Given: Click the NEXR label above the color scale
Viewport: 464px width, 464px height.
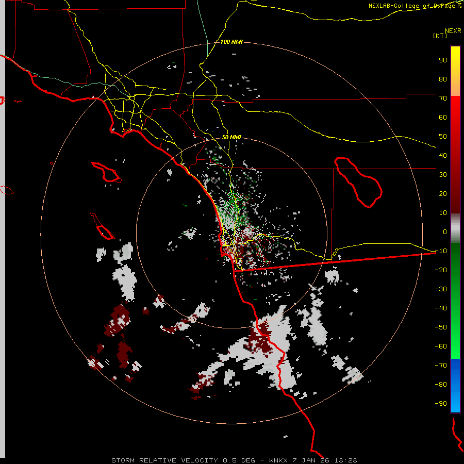Looking at the screenshot, I should [x=453, y=31].
